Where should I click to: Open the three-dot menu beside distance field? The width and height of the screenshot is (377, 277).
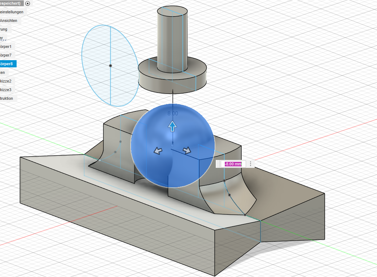pyautogui.click(x=251, y=164)
